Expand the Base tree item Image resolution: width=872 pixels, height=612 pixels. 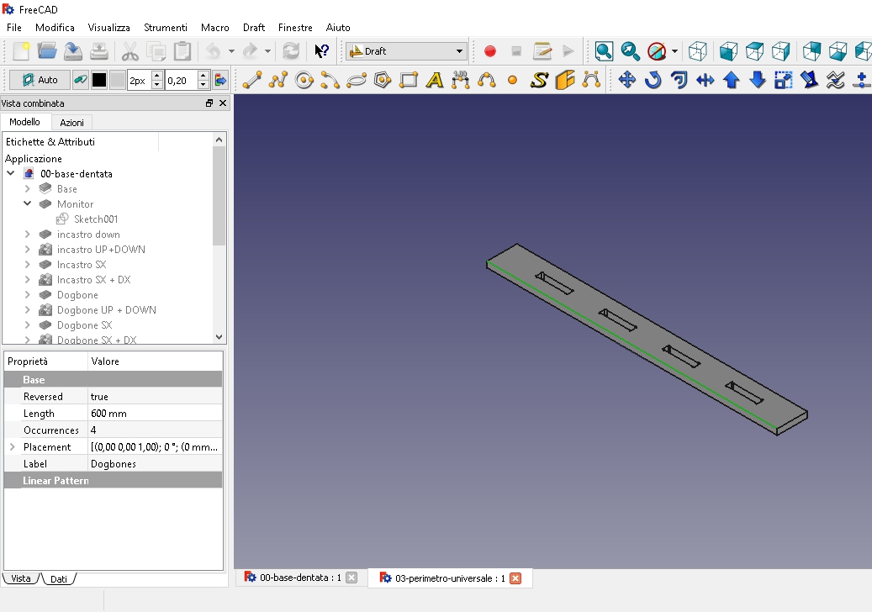(27, 188)
